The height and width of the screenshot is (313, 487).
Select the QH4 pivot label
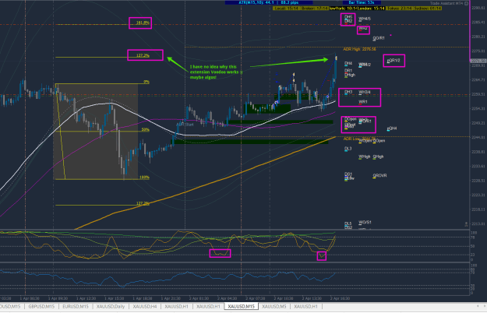(x=392, y=128)
